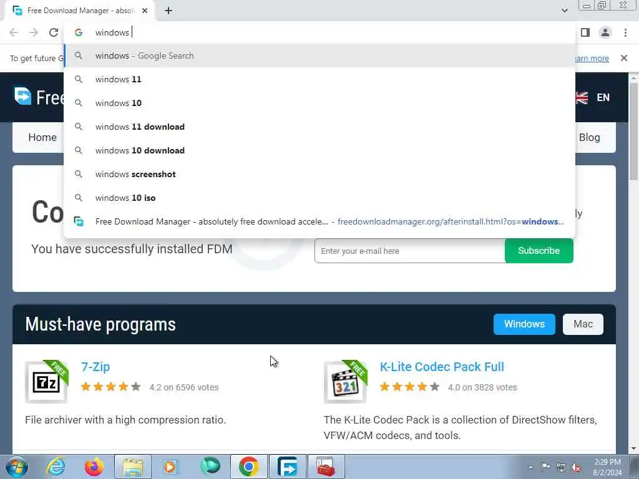Image resolution: width=639 pixels, height=479 pixels.
Task: Open the Blog navigation item
Action: click(589, 137)
